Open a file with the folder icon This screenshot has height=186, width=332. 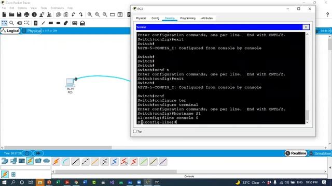pos(11,14)
